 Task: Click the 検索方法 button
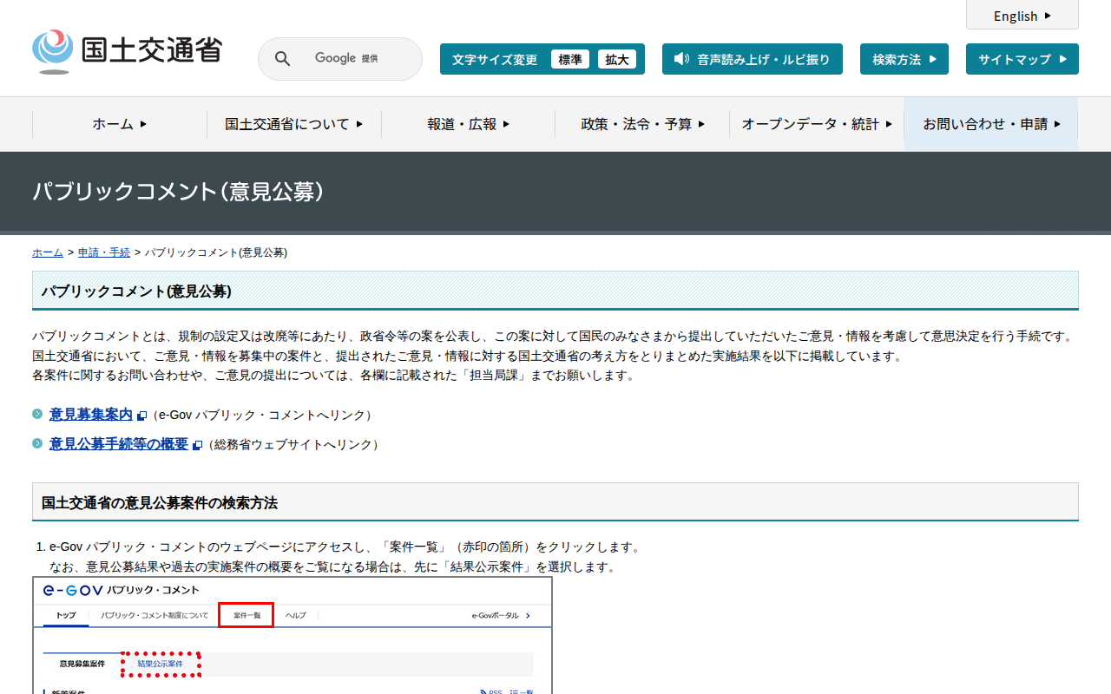(x=904, y=59)
